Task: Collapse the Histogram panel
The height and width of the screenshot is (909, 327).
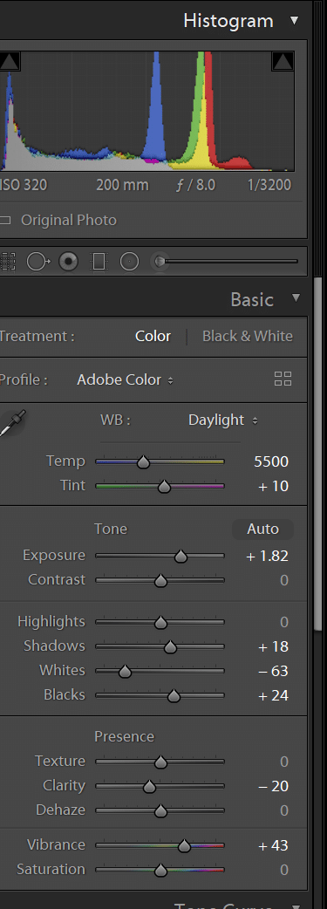Action: pyautogui.click(x=295, y=20)
